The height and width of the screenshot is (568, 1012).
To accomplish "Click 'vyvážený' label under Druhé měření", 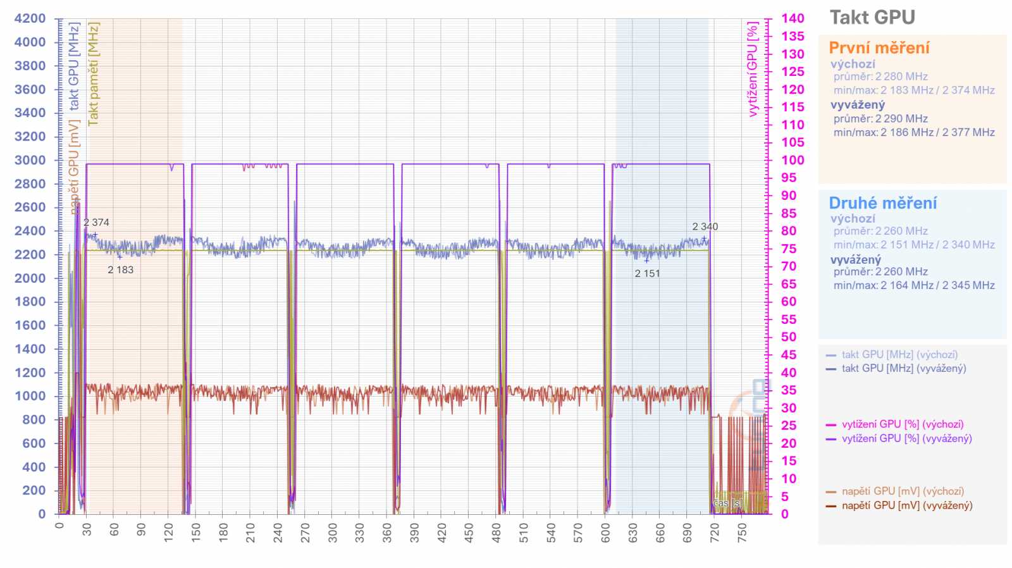I will point(856,259).
